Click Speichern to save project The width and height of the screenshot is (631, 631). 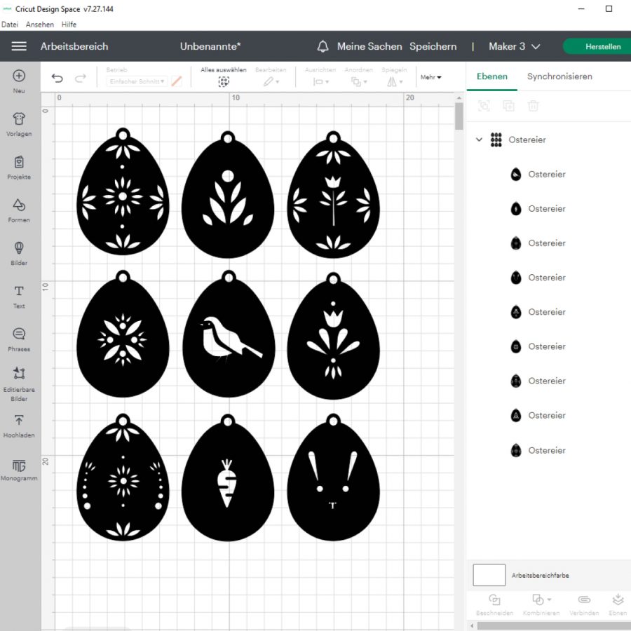coord(433,46)
